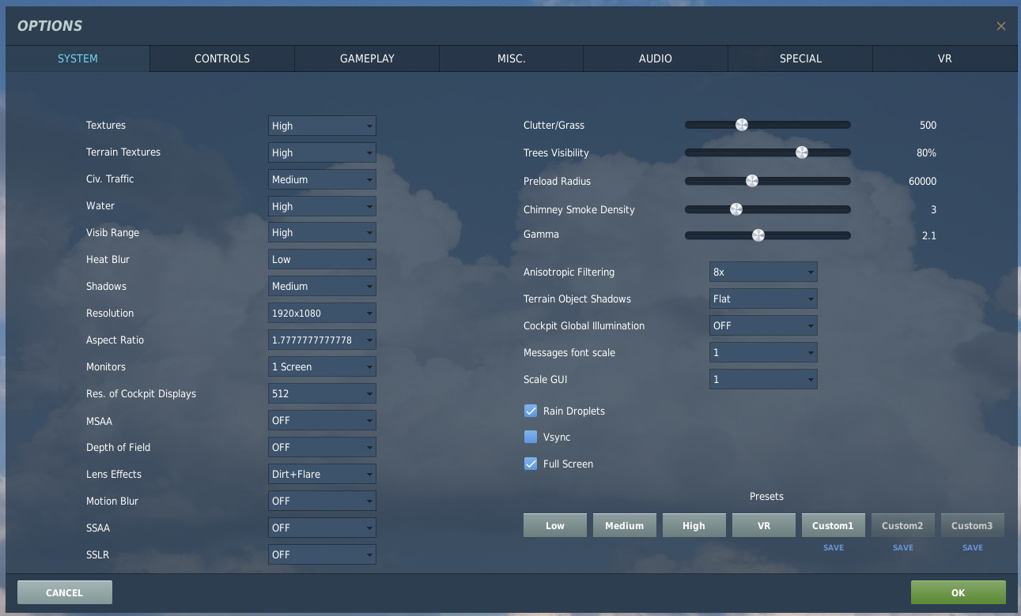This screenshot has height=616, width=1021.
Task: Select the Low preset button
Action: click(x=555, y=525)
